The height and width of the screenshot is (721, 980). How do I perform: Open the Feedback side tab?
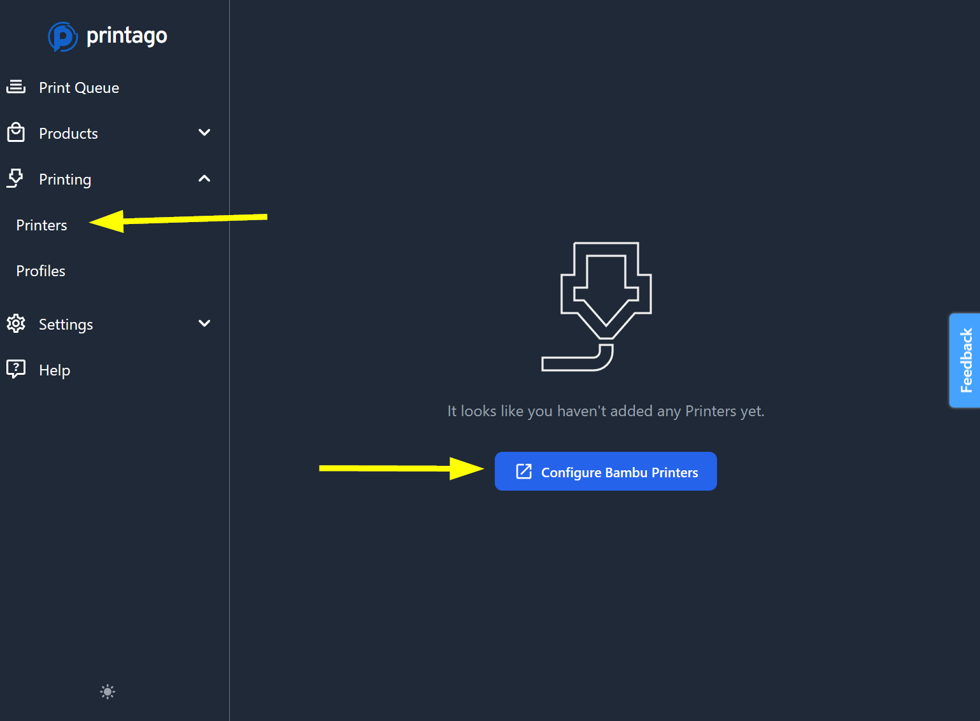tap(965, 360)
